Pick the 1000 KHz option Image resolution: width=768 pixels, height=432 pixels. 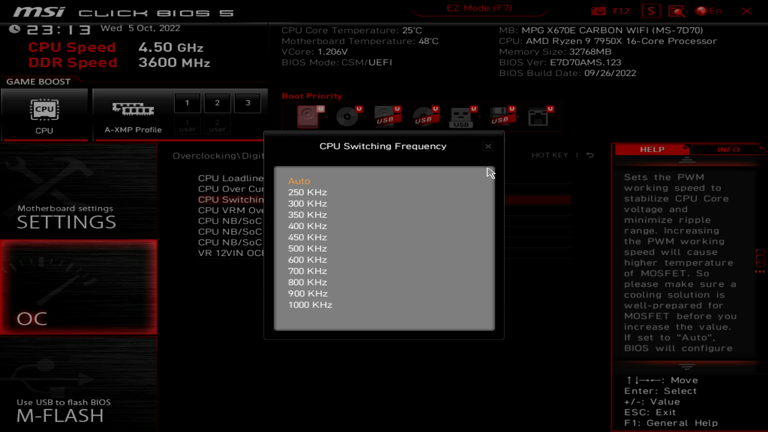coord(310,305)
